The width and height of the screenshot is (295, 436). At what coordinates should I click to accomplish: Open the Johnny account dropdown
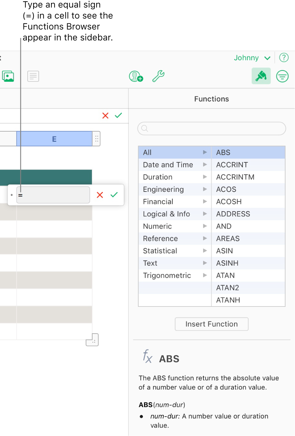pyautogui.click(x=252, y=58)
